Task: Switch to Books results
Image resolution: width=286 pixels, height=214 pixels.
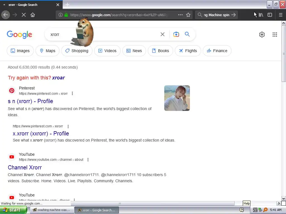Action: click(x=160, y=51)
